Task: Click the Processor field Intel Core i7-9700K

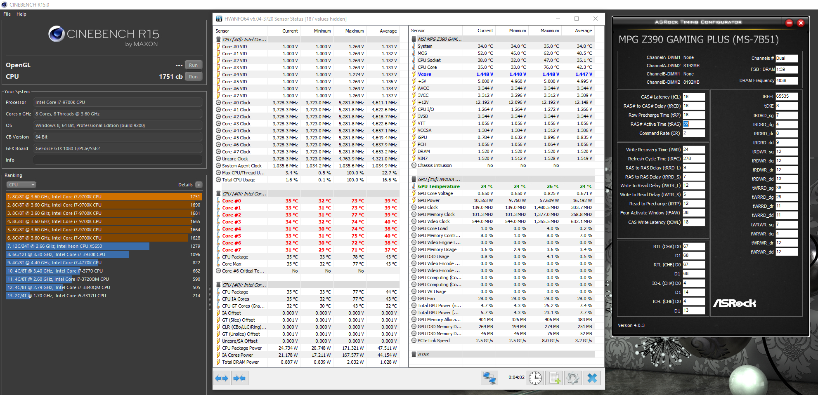Action: pyautogui.click(x=118, y=102)
